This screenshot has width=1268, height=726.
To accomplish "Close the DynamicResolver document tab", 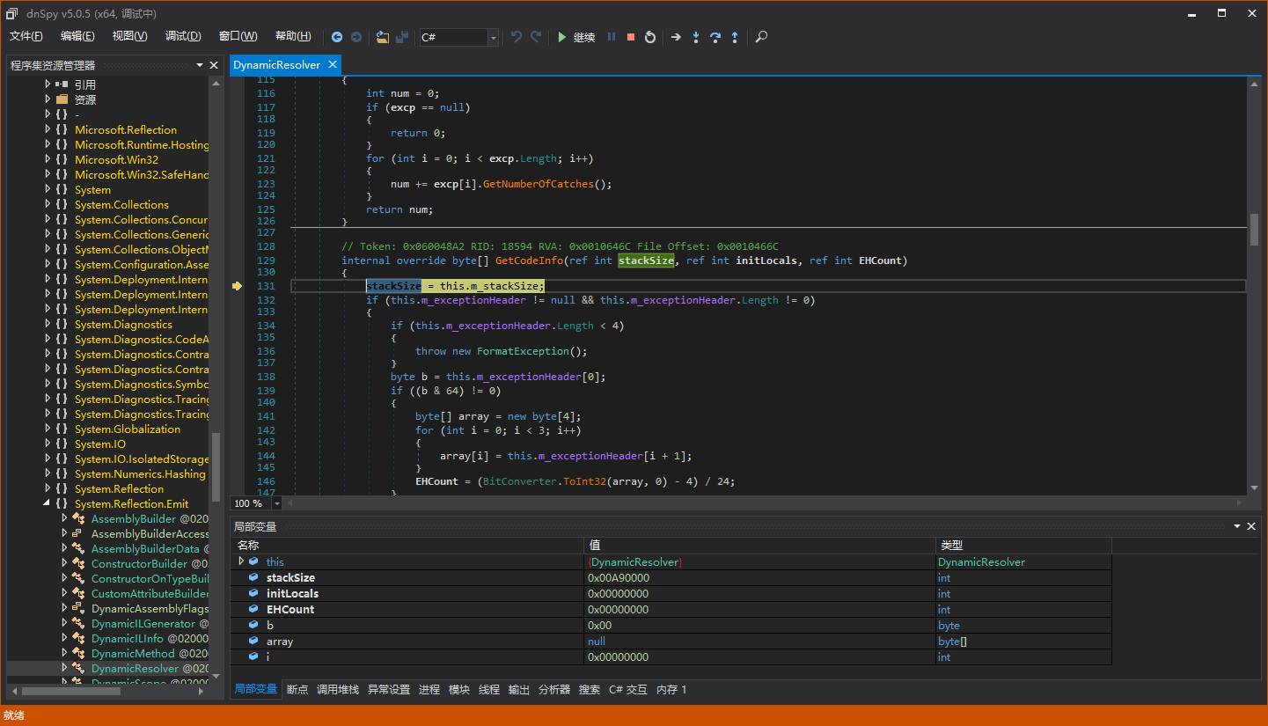I will (332, 65).
